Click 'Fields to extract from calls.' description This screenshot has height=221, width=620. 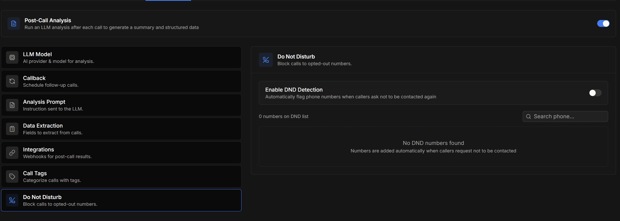53,133
